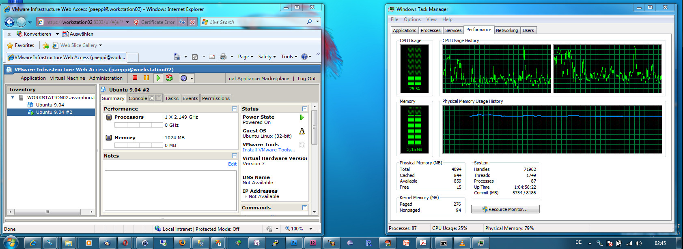
Task: Collapse the Commands panel
Action: (305, 208)
